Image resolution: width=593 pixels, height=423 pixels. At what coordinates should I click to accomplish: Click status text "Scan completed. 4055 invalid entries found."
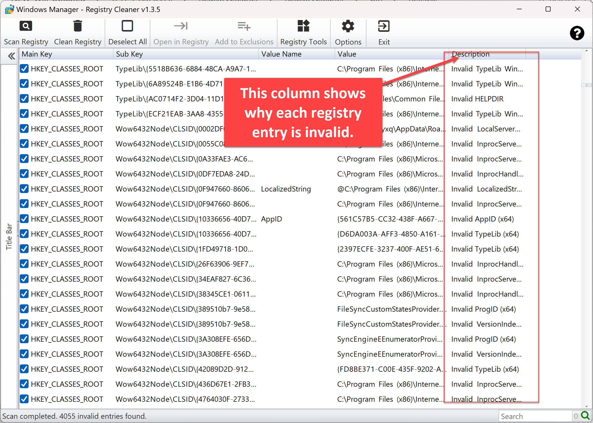[x=74, y=416]
